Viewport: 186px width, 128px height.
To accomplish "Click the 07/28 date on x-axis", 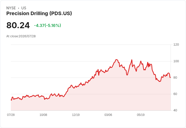I will [11, 115].
